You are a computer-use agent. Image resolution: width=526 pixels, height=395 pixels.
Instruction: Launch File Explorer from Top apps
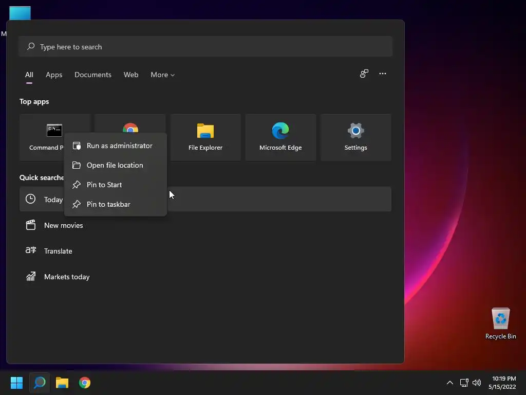point(205,137)
